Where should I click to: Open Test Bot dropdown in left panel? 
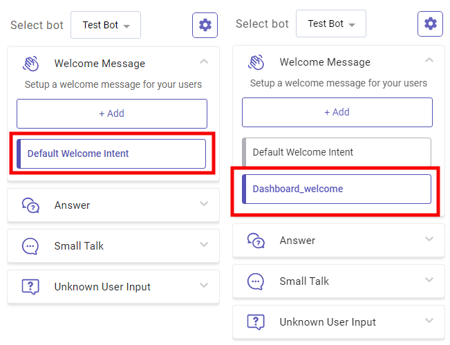tap(106, 25)
